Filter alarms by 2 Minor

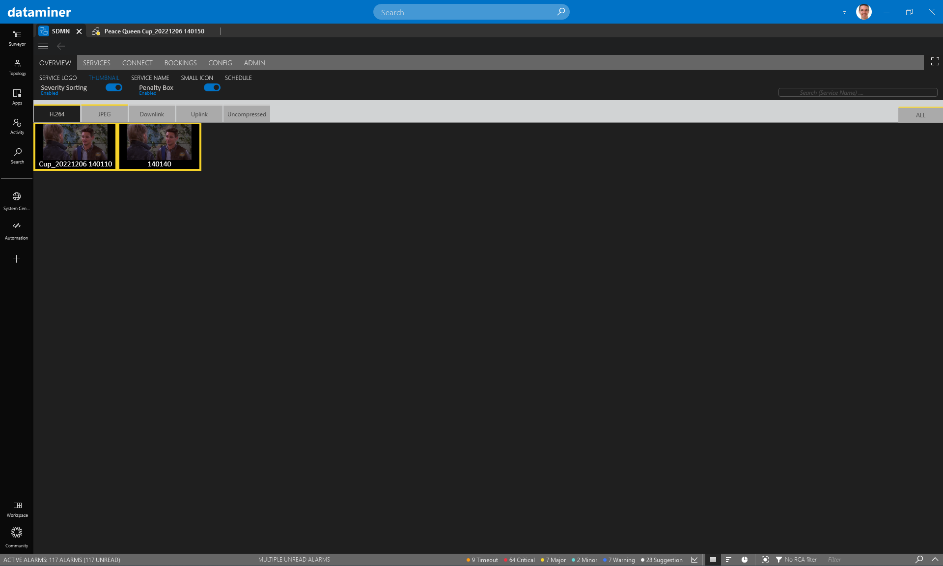pos(584,560)
